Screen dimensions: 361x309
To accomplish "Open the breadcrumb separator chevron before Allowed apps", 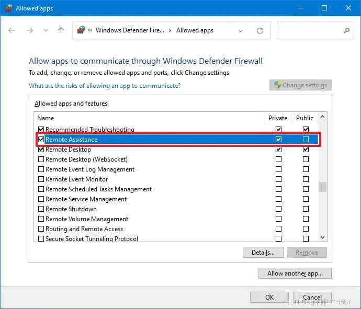I will [x=170, y=31].
